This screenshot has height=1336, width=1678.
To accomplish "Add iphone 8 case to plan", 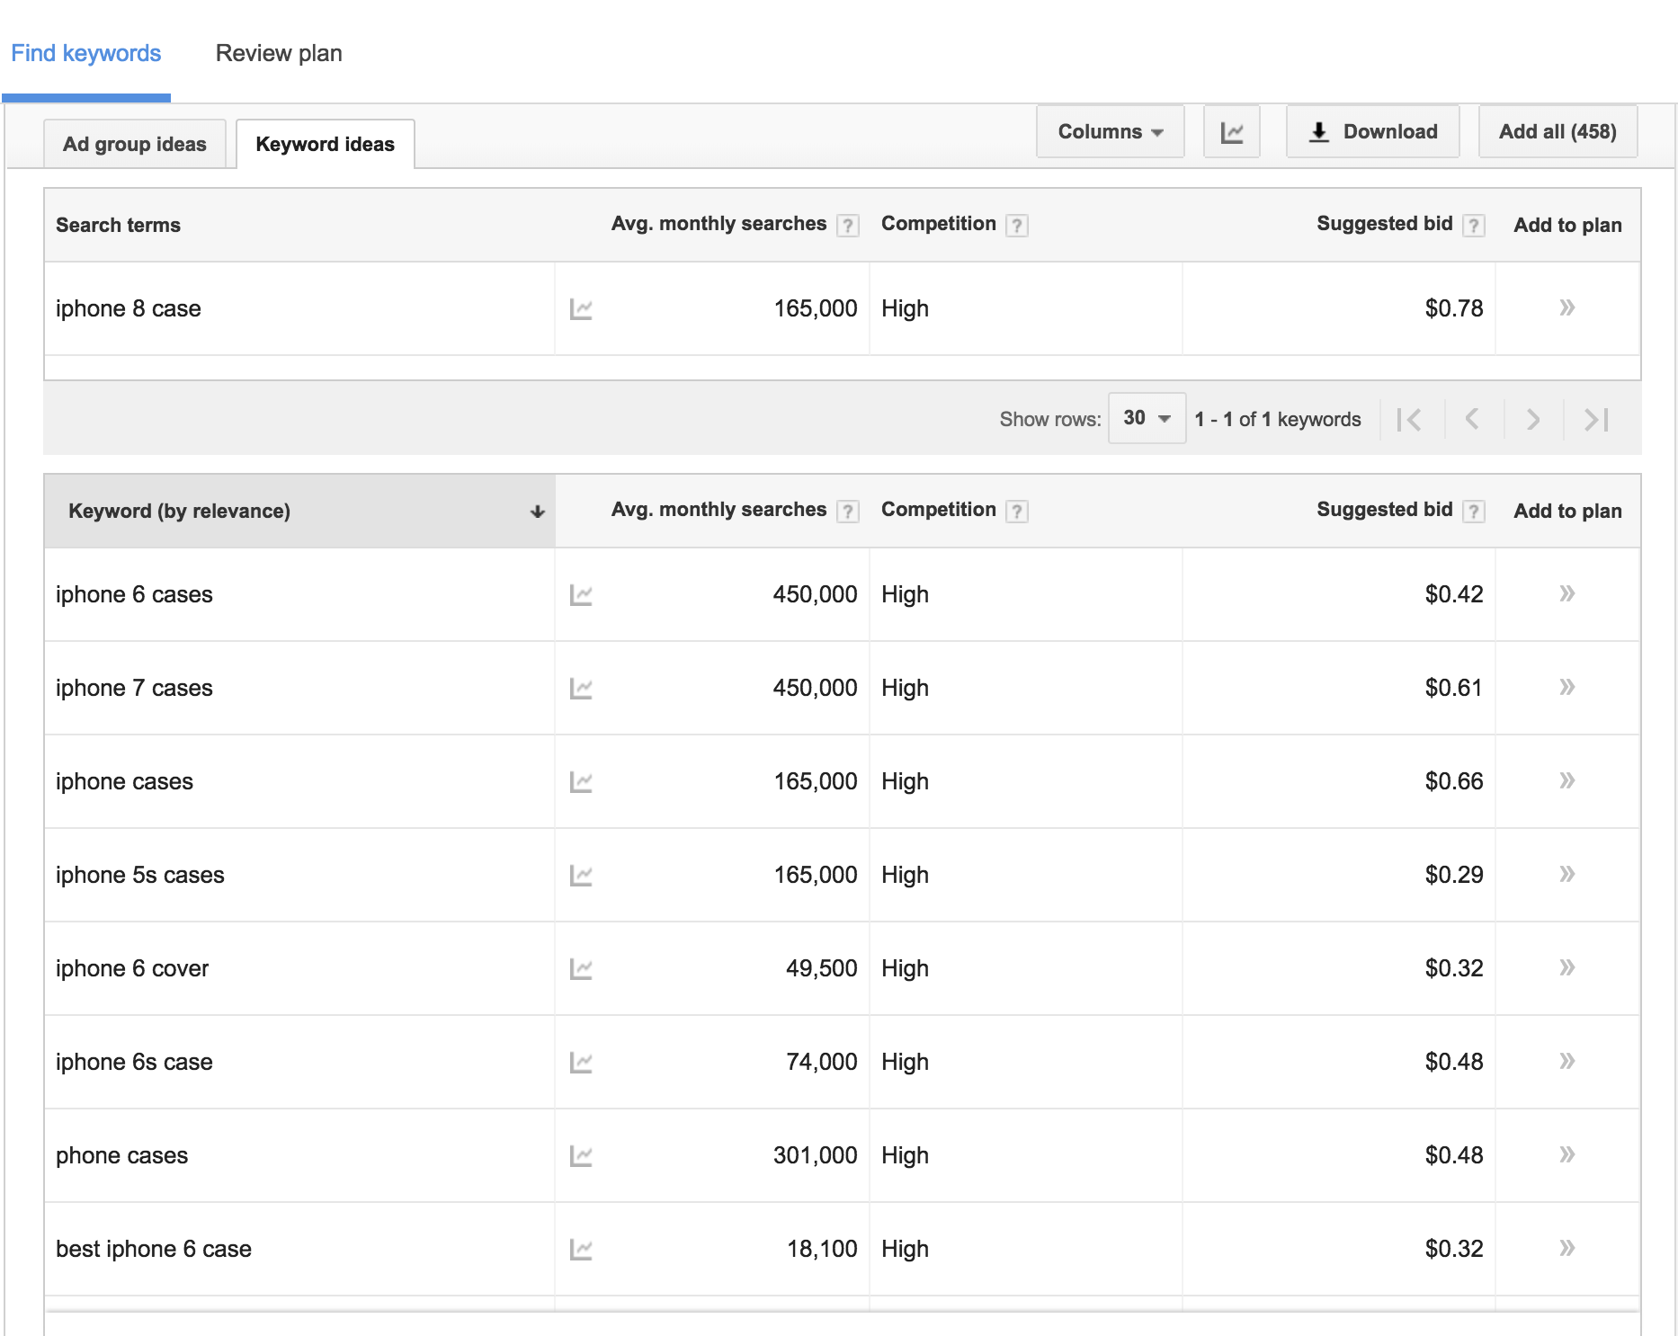I will point(1566,307).
